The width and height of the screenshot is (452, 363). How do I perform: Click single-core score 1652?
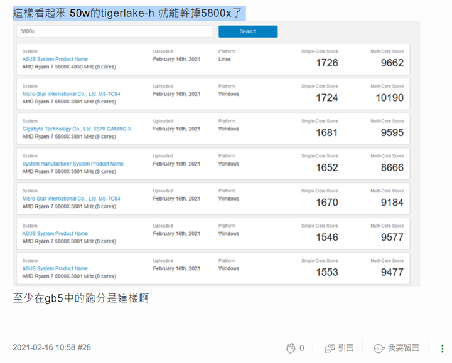(x=327, y=167)
